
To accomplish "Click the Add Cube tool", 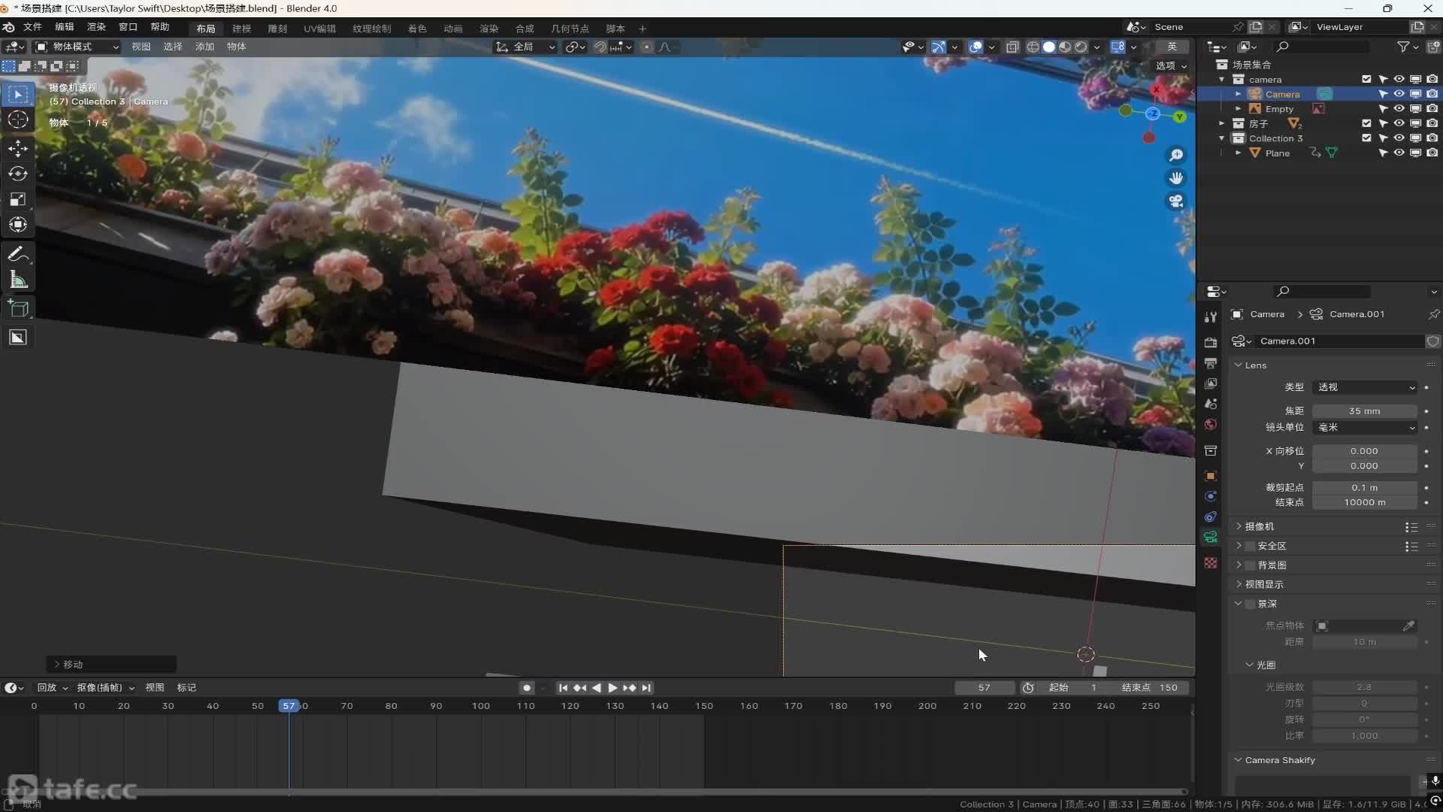I will click(x=18, y=308).
